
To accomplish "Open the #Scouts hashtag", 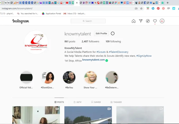I will click(x=101, y=52).
